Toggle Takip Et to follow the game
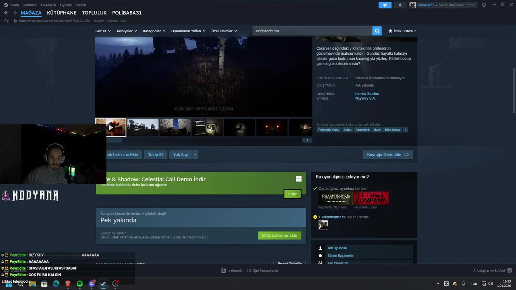 click(x=156, y=155)
